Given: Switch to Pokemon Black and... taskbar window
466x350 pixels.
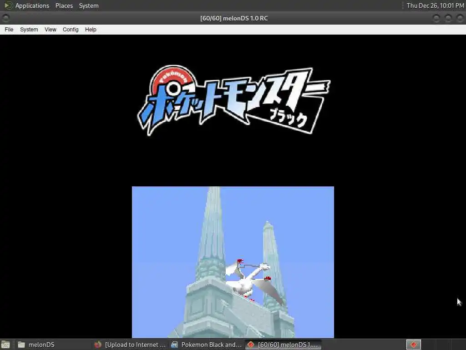Looking at the screenshot, I should point(207,345).
